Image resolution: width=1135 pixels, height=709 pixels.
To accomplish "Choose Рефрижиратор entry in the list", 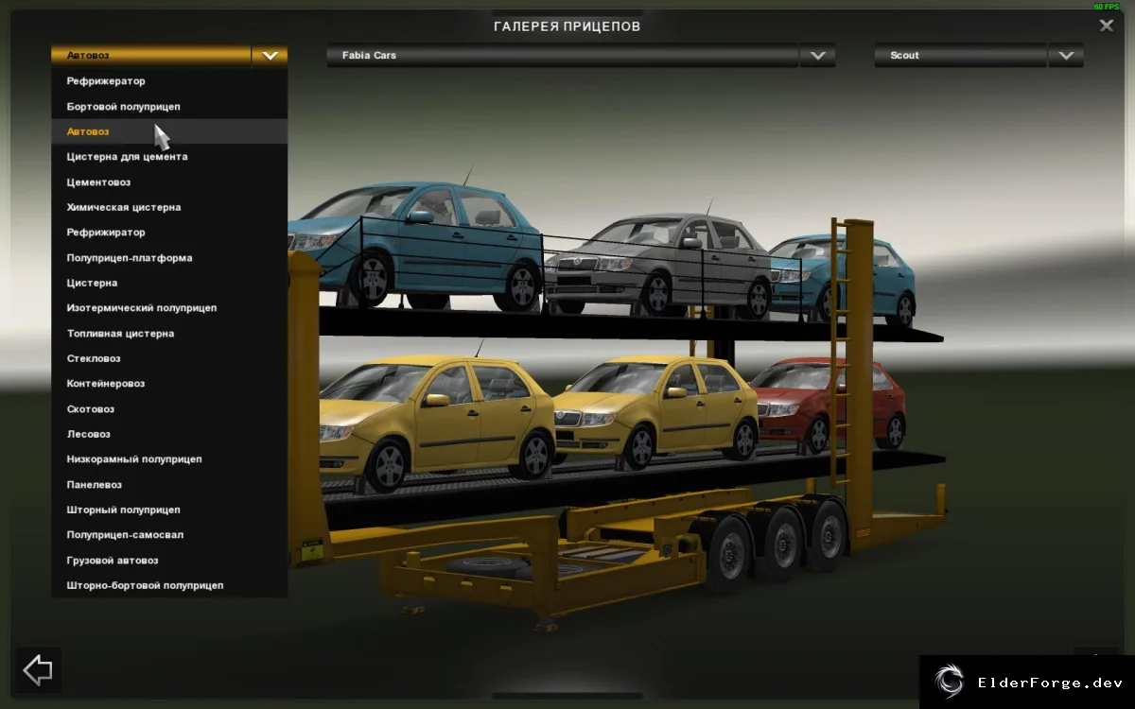I will tap(169, 233).
